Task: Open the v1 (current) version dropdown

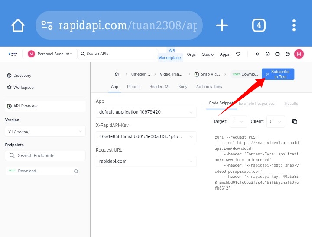Action: coord(45,131)
